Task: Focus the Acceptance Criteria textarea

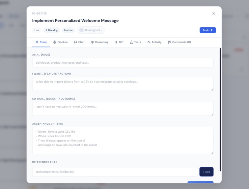Action: pos(123,141)
